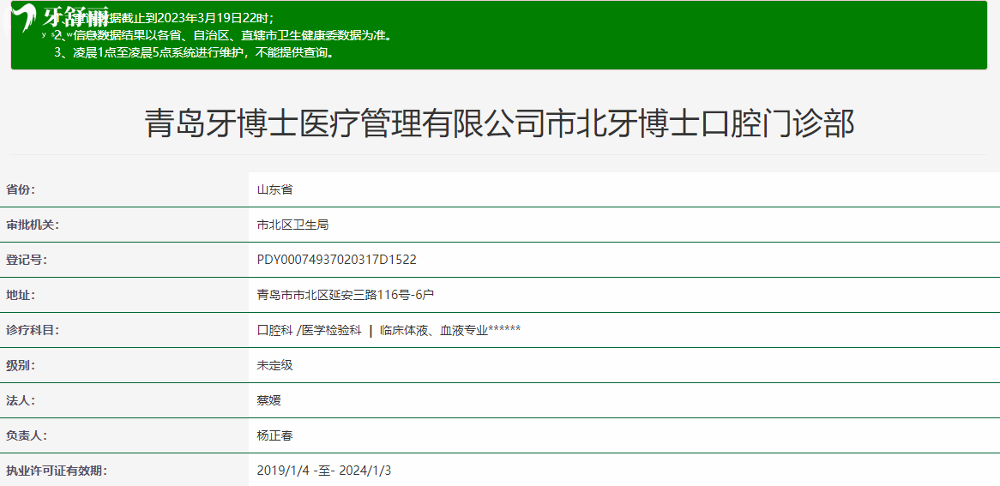This screenshot has height=486, width=1000.
Task: Click the 省份 label
Action: 21,189
